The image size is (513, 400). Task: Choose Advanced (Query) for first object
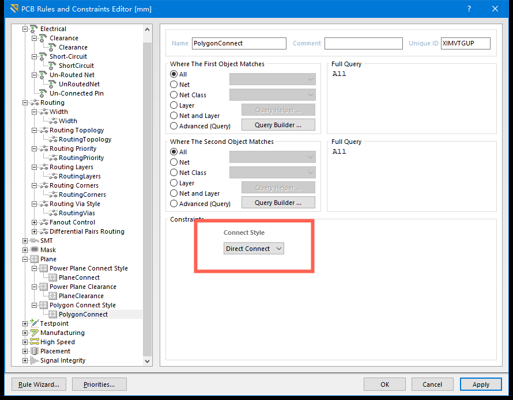point(174,126)
